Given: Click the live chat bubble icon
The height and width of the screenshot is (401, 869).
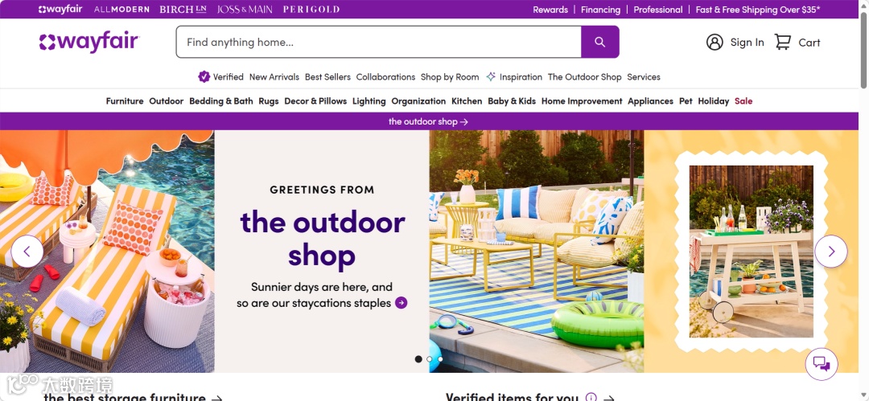Looking at the screenshot, I should (x=822, y=363).
